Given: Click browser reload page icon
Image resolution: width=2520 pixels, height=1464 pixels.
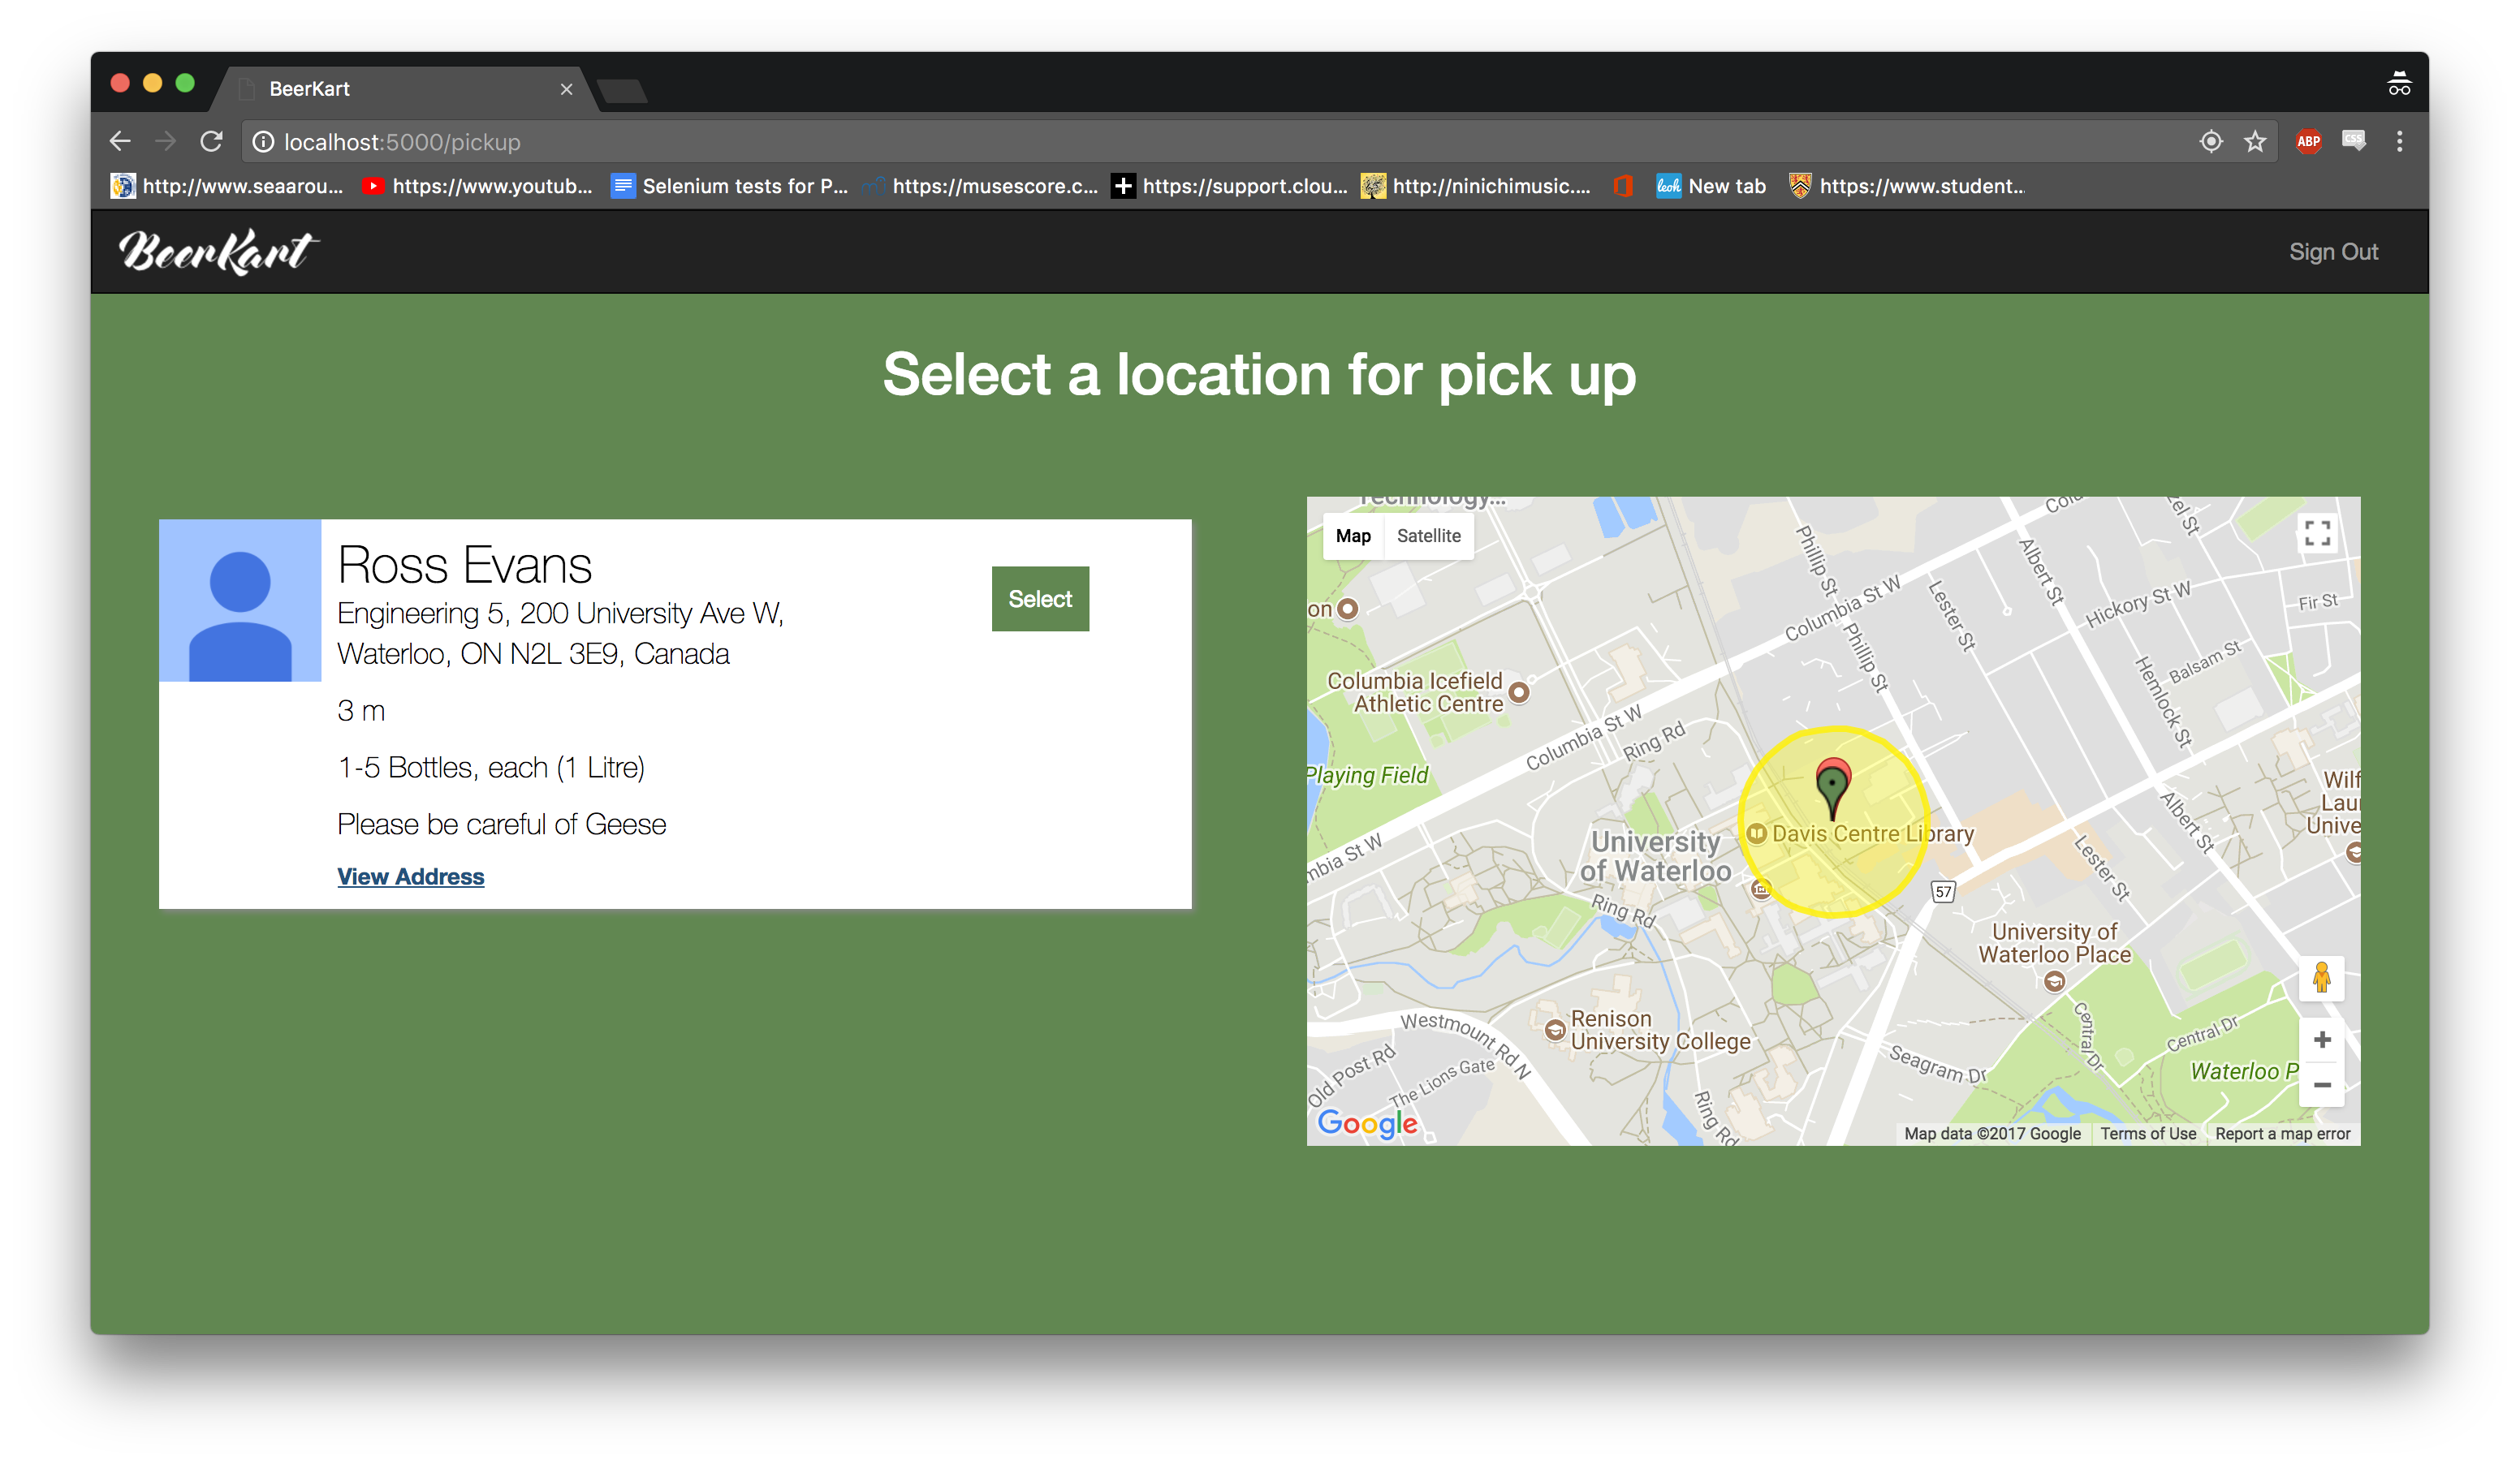Looking at the screenshot, I should (x=211, y=142).
